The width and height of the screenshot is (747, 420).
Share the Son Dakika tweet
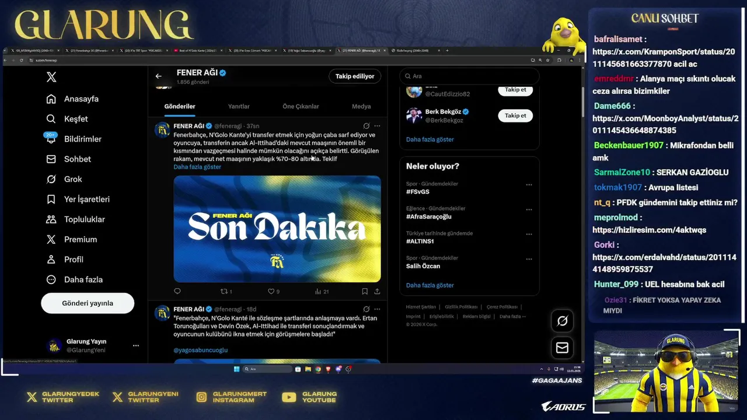377,291
